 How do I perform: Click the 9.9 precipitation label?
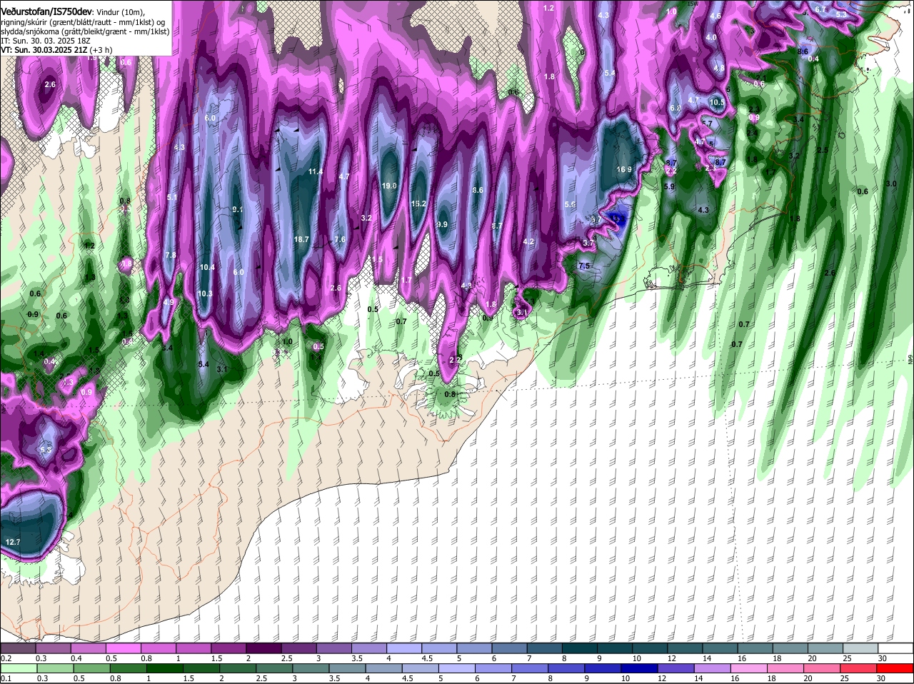click(442, 225)
